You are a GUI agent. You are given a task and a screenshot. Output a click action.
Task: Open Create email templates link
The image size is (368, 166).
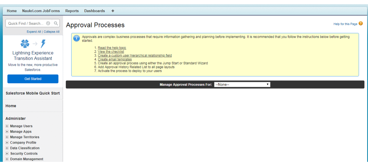[x=114, y=59]
